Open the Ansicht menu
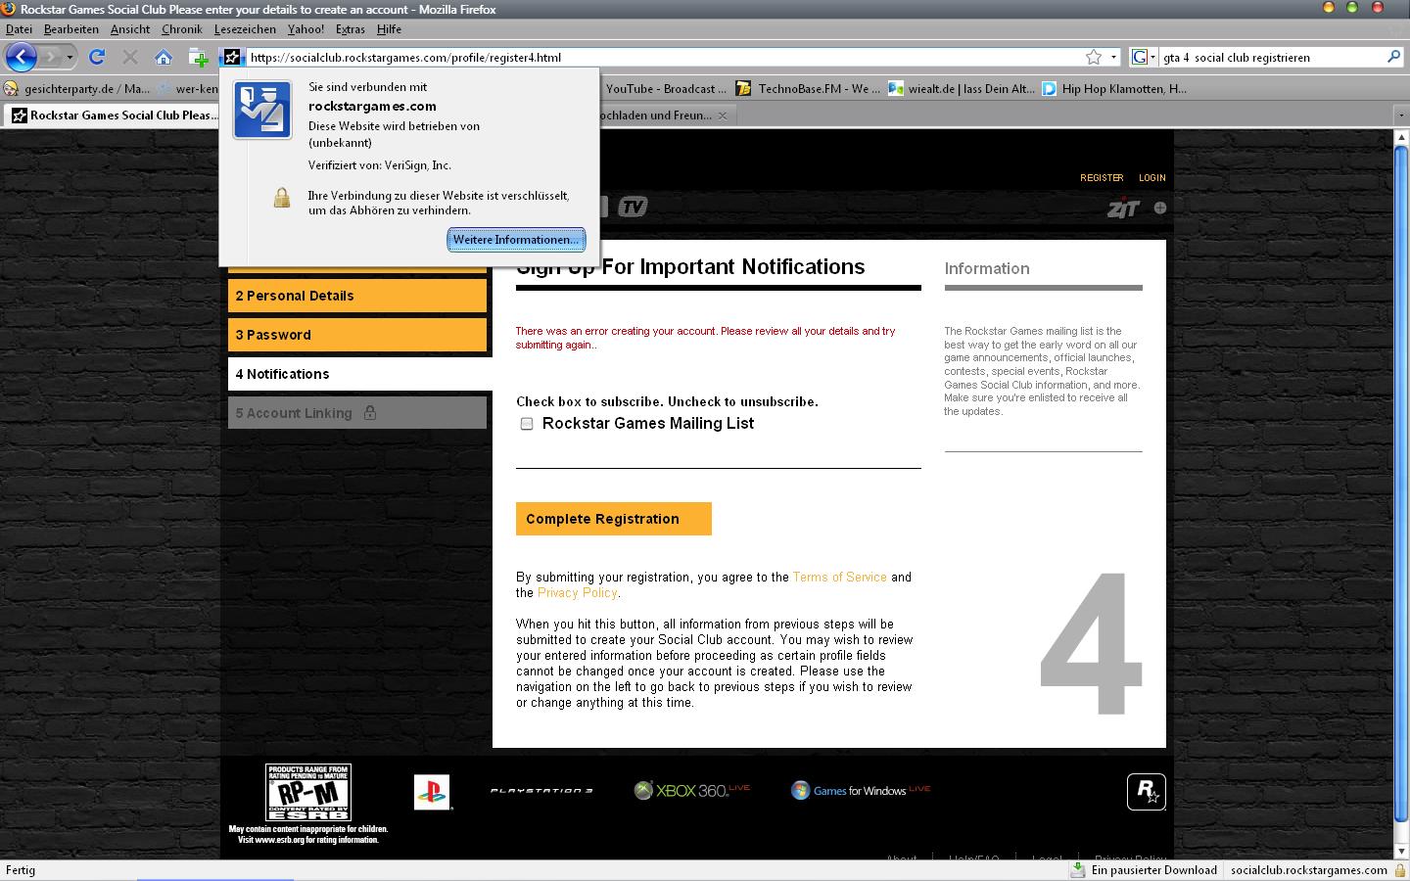1410x881 pixels. pos(130,29)
